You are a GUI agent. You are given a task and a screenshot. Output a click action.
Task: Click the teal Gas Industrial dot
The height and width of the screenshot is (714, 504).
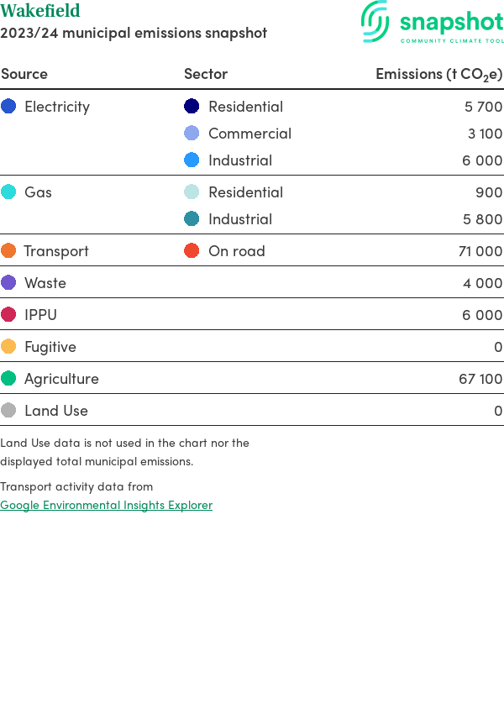[192, 218]
